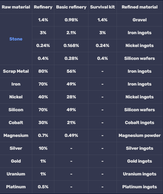Click the 80% refinery value

[x=43, y=71]
